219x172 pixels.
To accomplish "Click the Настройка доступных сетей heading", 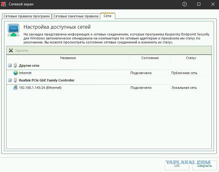I will point(57,27).
